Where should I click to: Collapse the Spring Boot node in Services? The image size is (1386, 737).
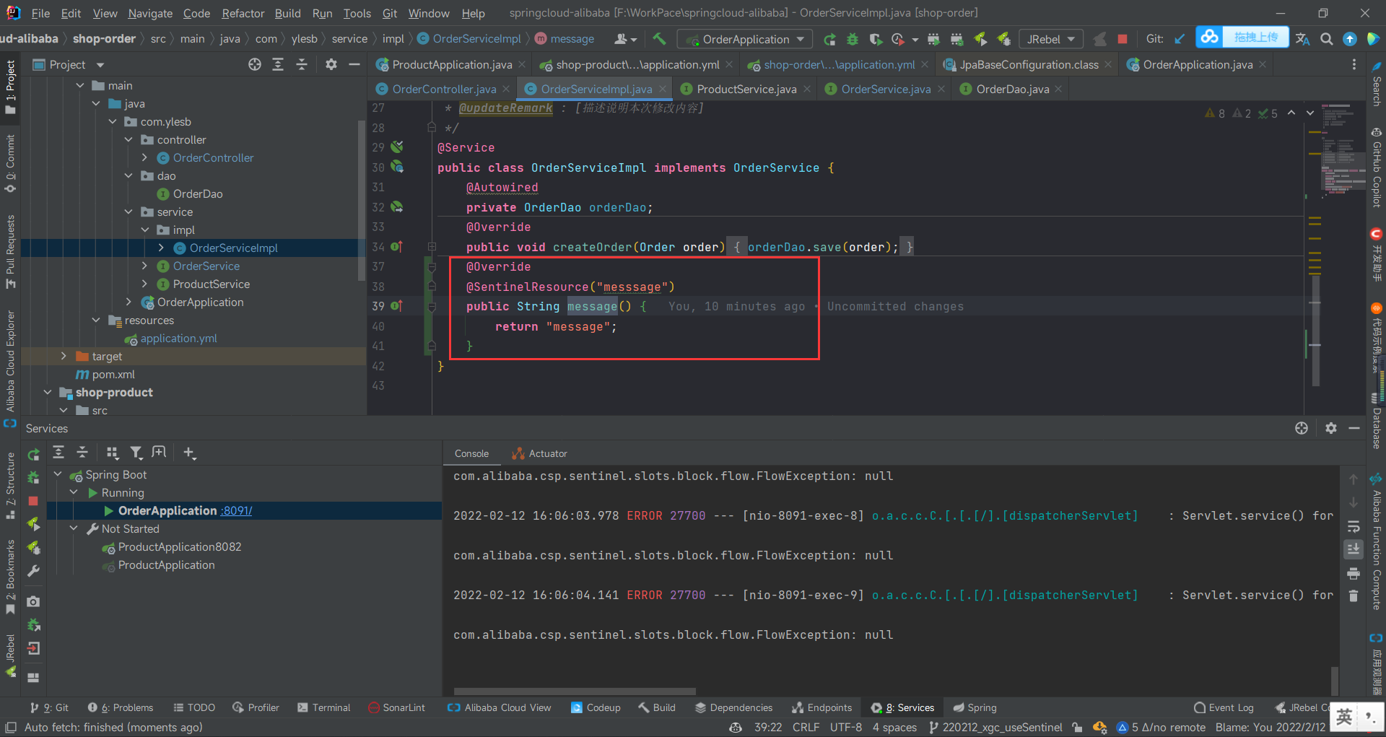[58, 474]
